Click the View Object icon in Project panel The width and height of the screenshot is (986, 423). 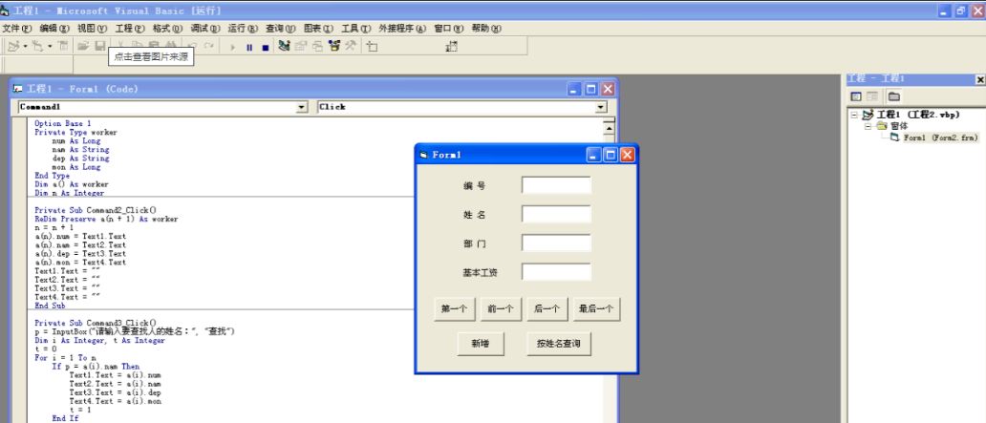[872, 96]
